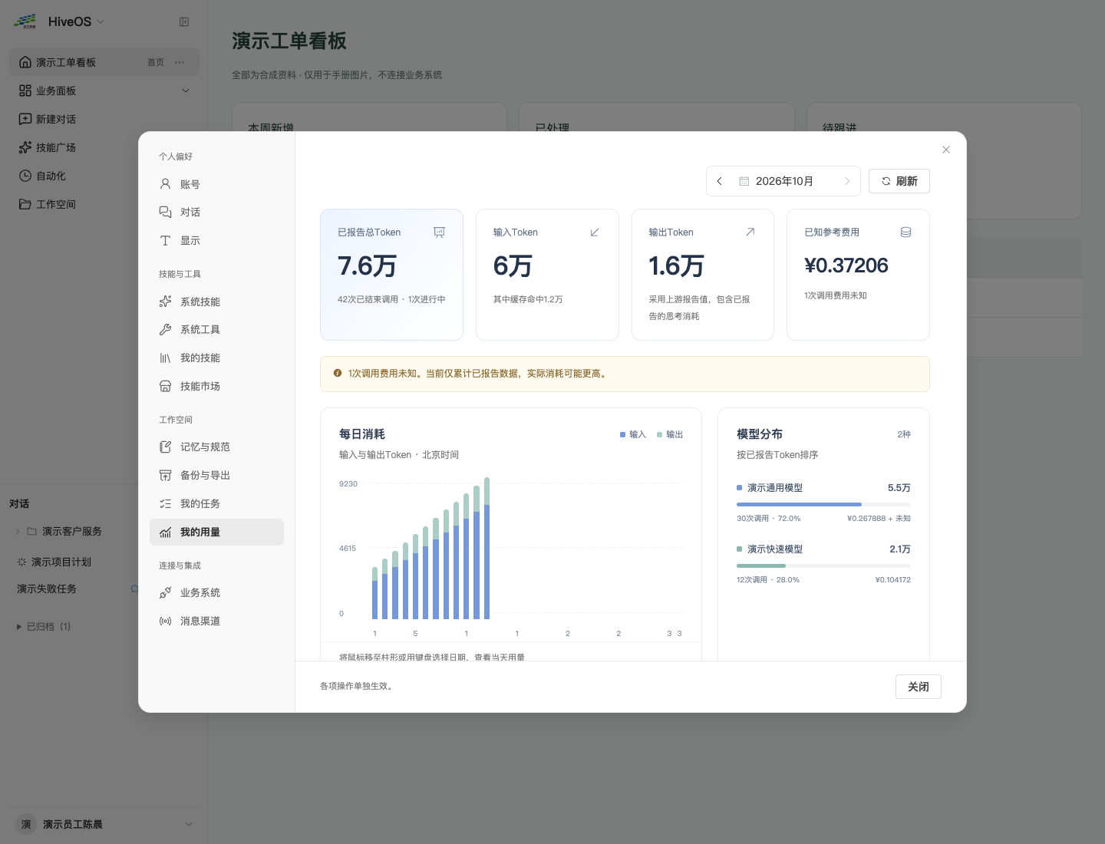Click the 技能市场 store icon
The height and width of the screenshot is (844, 1105).
point(165,386)
